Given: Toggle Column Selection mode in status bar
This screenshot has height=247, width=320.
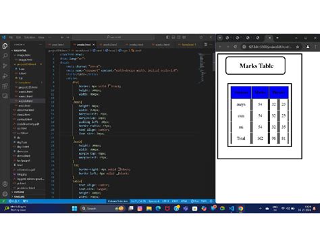Looking at the screenshot, I should pyautogui.click(x=117, y=201).
